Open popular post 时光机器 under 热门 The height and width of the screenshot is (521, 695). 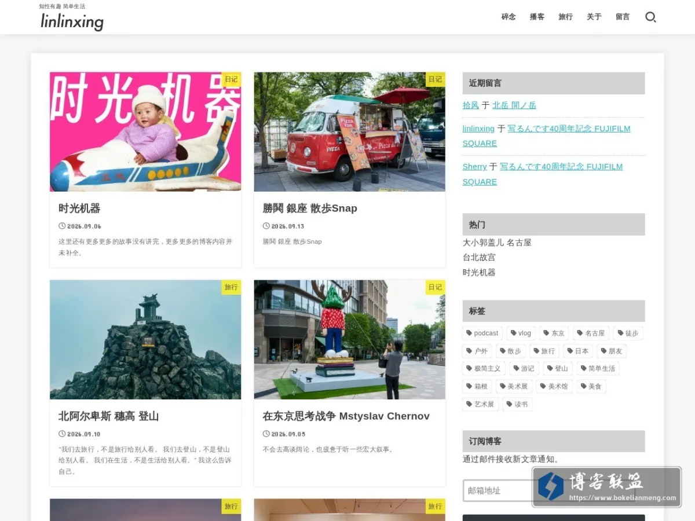coord(479,272)
